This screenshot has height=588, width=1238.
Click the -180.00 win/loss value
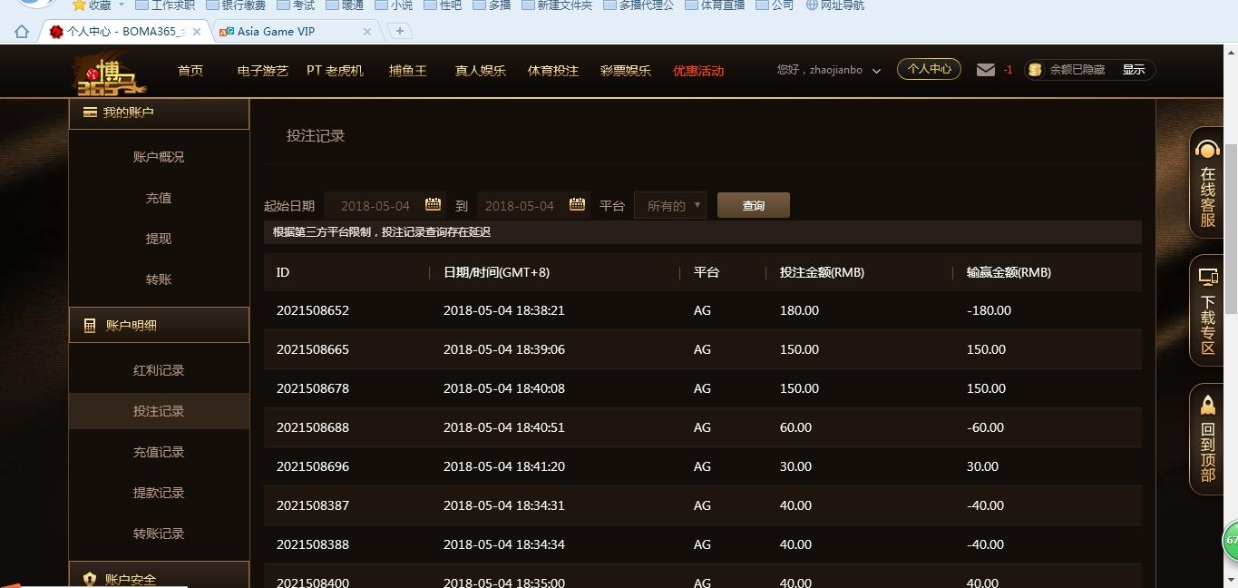(x=989, y=310)
